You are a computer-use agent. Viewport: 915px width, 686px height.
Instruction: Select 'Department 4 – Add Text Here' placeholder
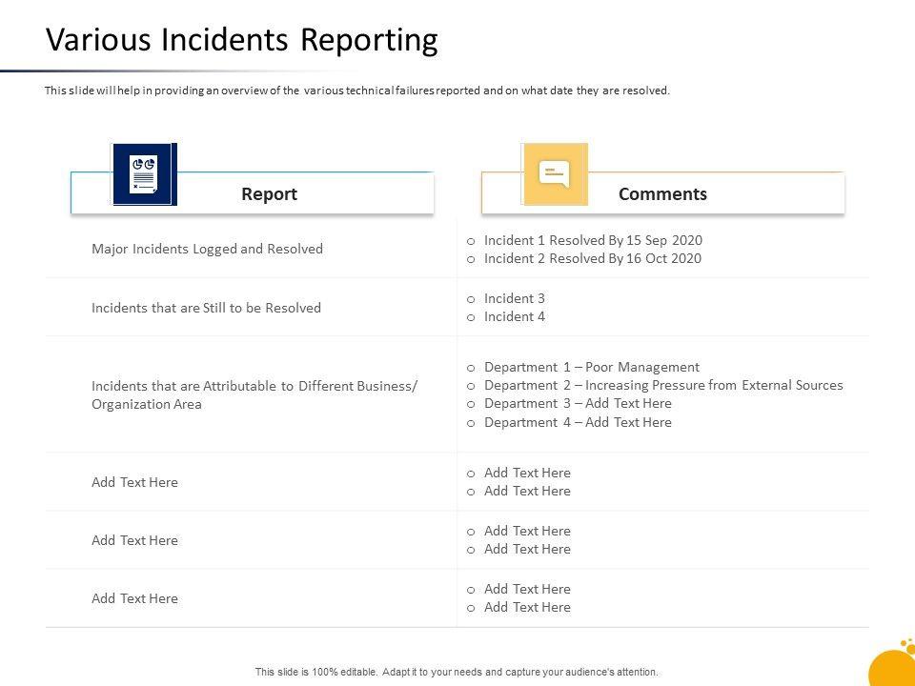578,422
